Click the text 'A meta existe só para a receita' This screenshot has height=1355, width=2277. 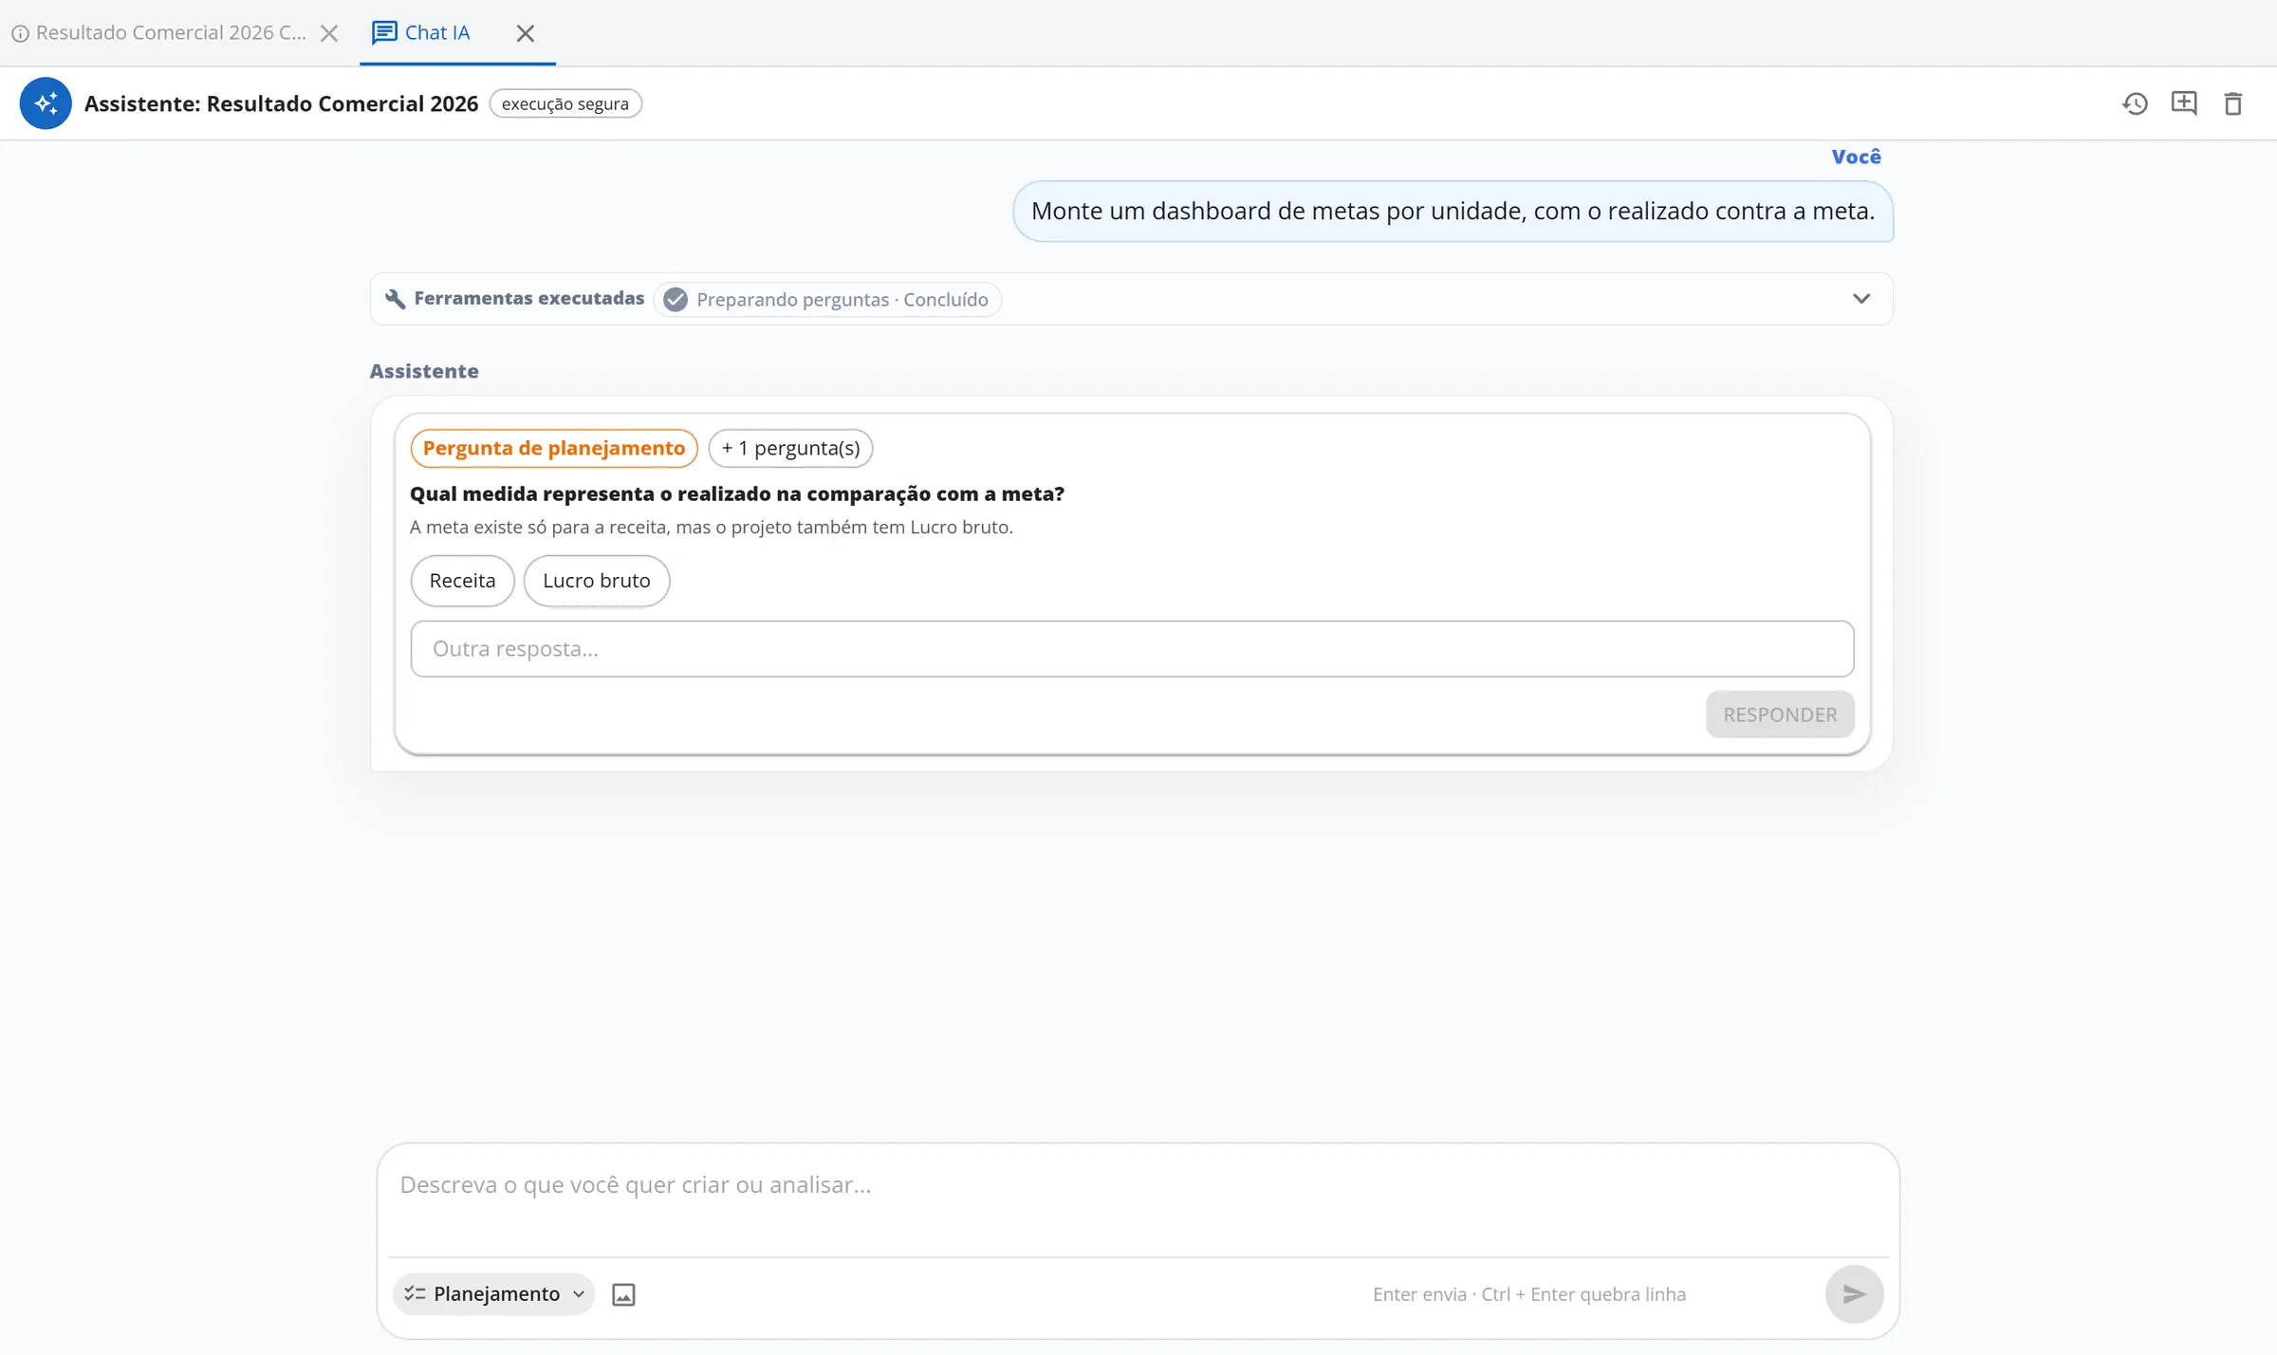pyautogui.click(x=712, y=528)
